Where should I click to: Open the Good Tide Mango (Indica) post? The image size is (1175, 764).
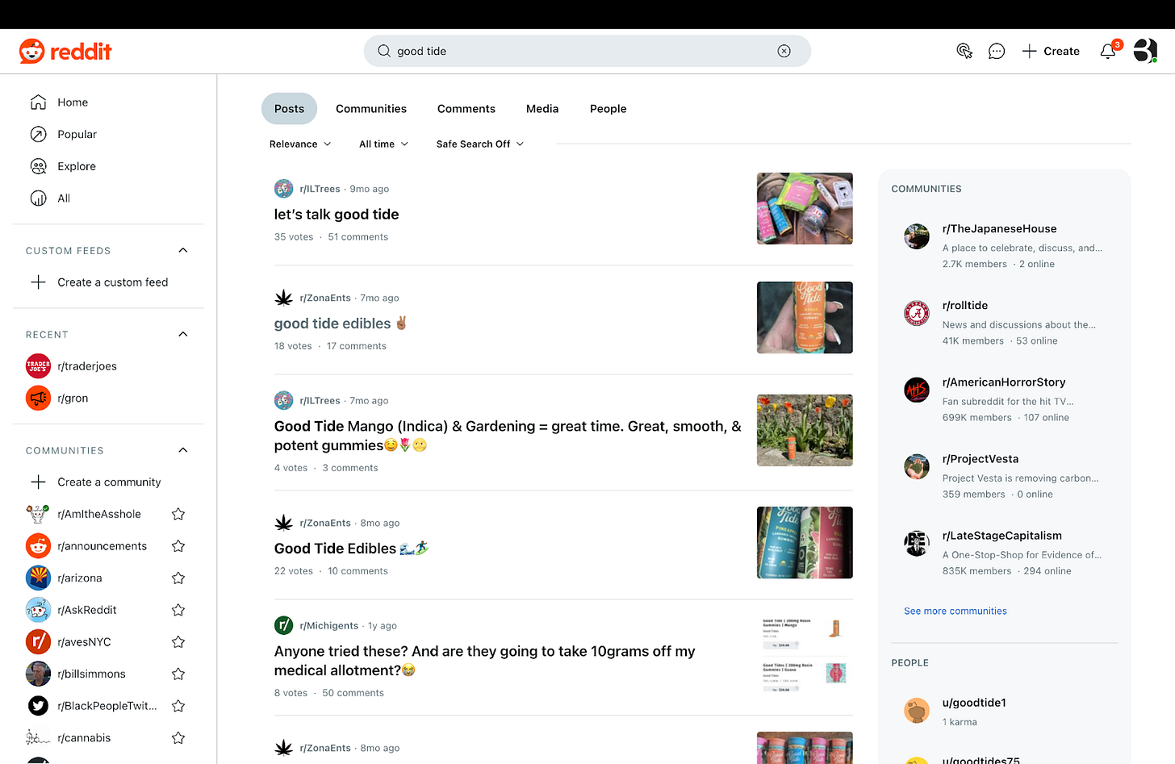508,436
